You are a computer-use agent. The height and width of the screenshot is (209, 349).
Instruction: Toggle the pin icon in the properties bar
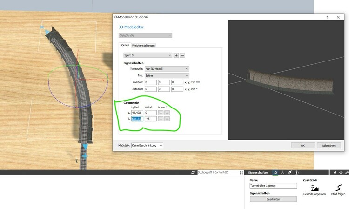(335, 173)
